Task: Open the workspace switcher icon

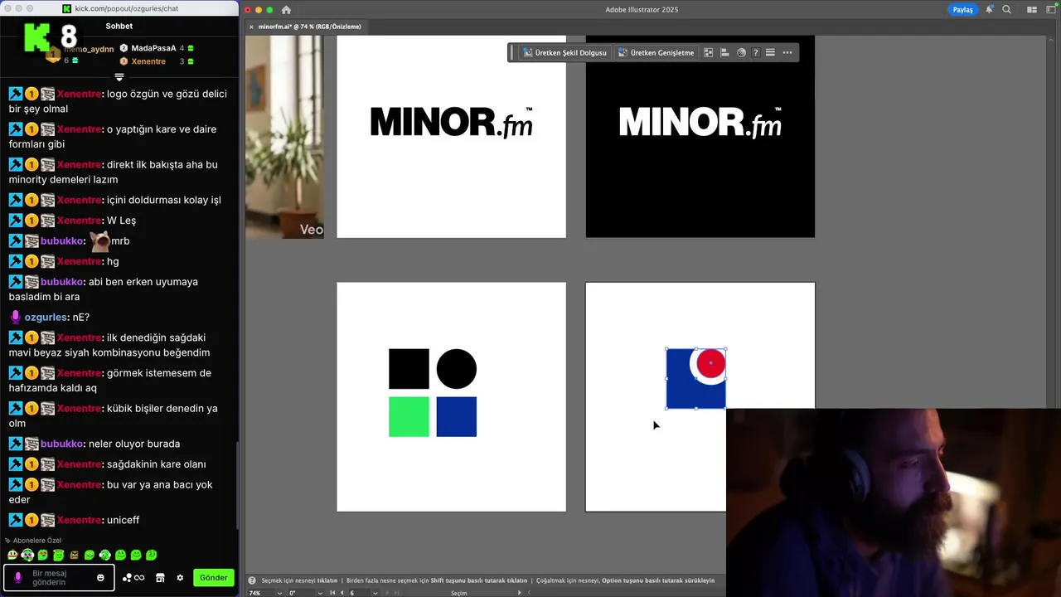Action: click(1051, 10)
